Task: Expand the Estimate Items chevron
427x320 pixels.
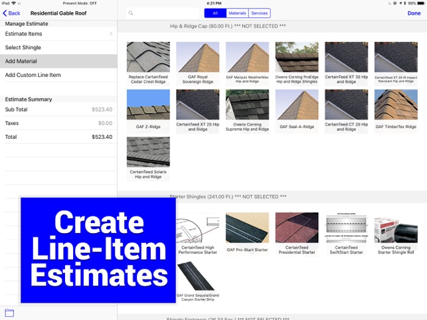Action: click(x=111, y=34)
